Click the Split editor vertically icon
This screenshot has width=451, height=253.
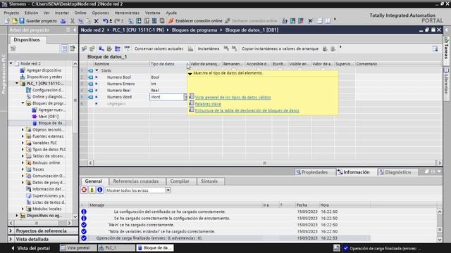click(328, 21)
